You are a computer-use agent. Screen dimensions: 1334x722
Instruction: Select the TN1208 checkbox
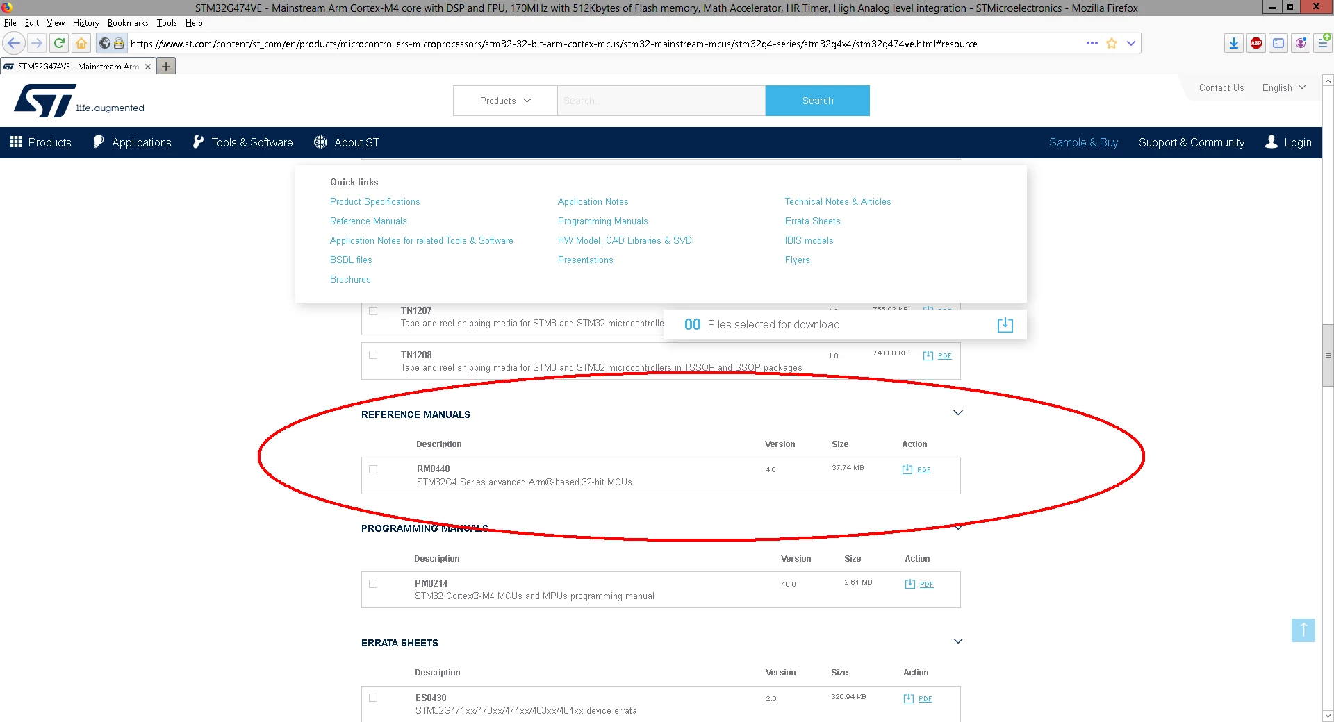tap(373, 355)
